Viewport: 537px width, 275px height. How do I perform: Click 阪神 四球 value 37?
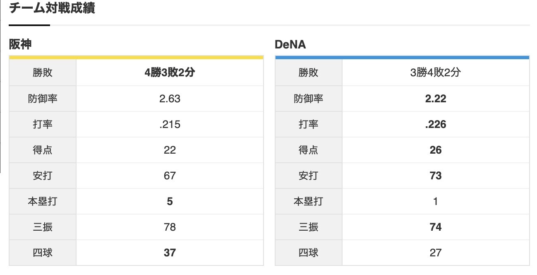tap(170, 253)
